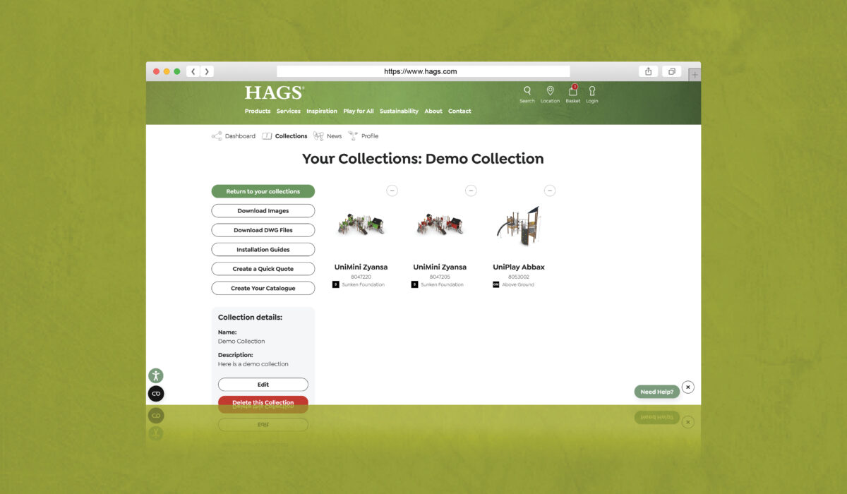Click the black round link icon
The width and height of the screenshot is (847, 494).
pos(156,394)
